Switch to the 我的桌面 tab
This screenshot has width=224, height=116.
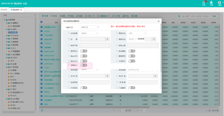click(x=4, y=10)
